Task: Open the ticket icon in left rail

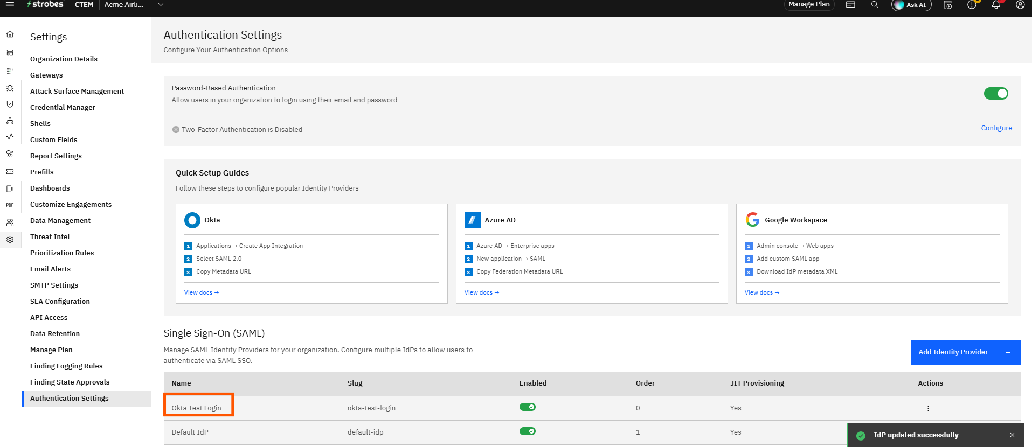Action: tap(10, 172)
